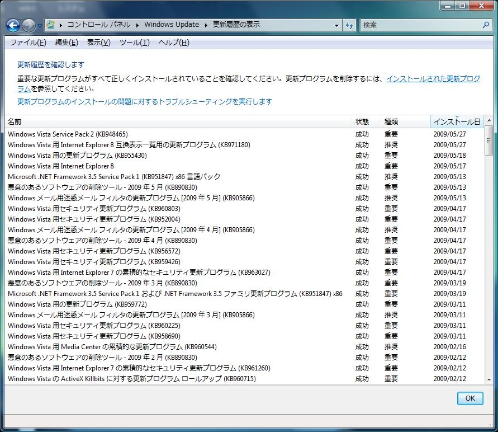The image size is (498, 432).
Task: Select 悪意のあるソフトウェアの削除ツール 2009 年 4 月 row
Action: point(244,241)
